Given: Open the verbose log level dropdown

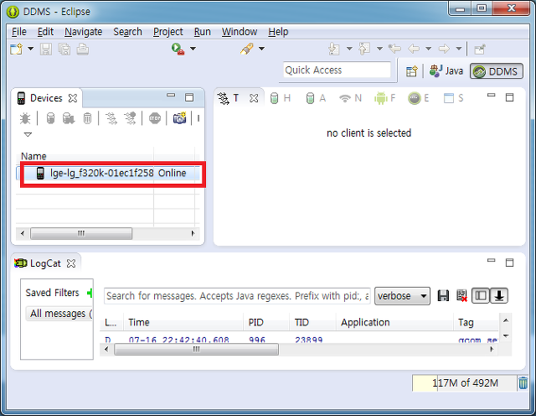Looking at the screenshot, I should (x=402, y=296).
